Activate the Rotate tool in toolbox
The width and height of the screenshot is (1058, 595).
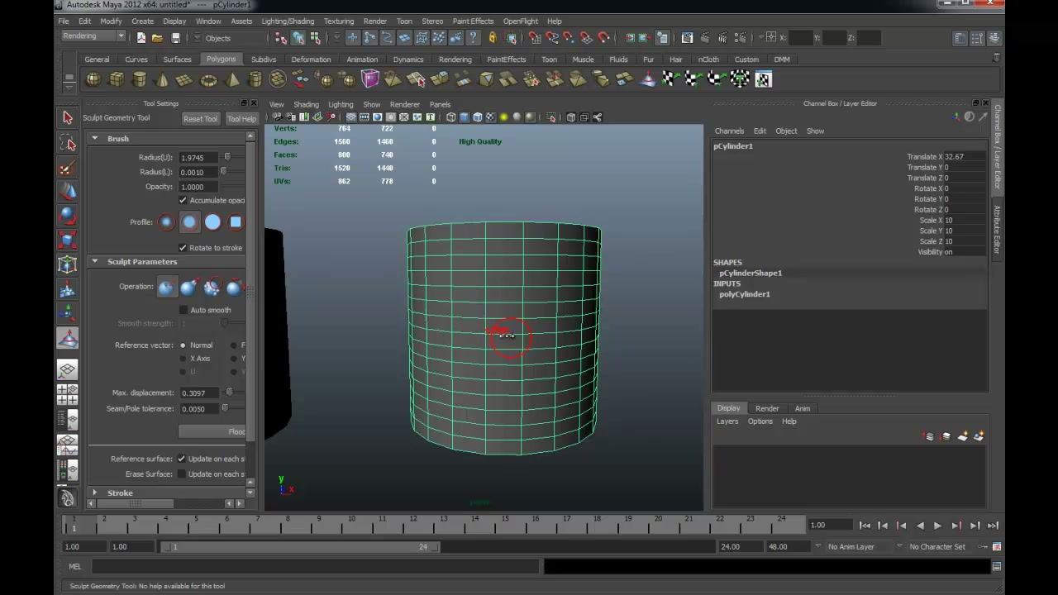[x=68, y=216]
